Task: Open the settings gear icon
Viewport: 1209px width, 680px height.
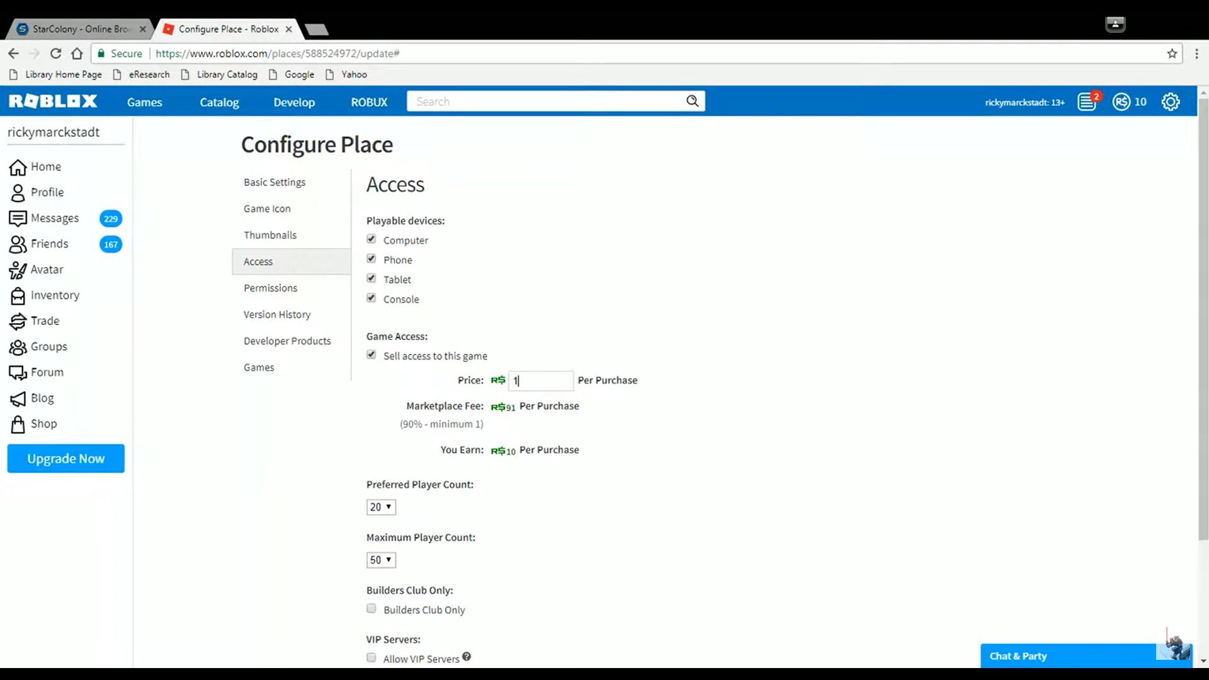Action: click(1171, 101)
